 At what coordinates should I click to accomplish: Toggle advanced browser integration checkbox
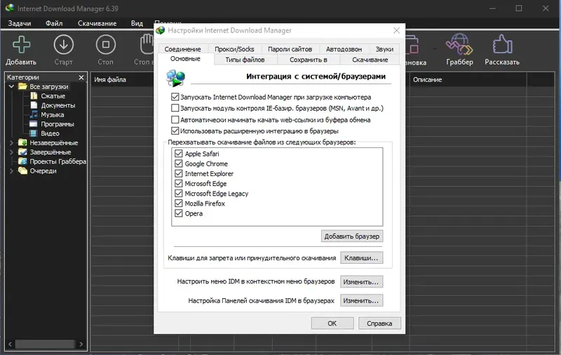pyautogui.click(x=175, y=130)
